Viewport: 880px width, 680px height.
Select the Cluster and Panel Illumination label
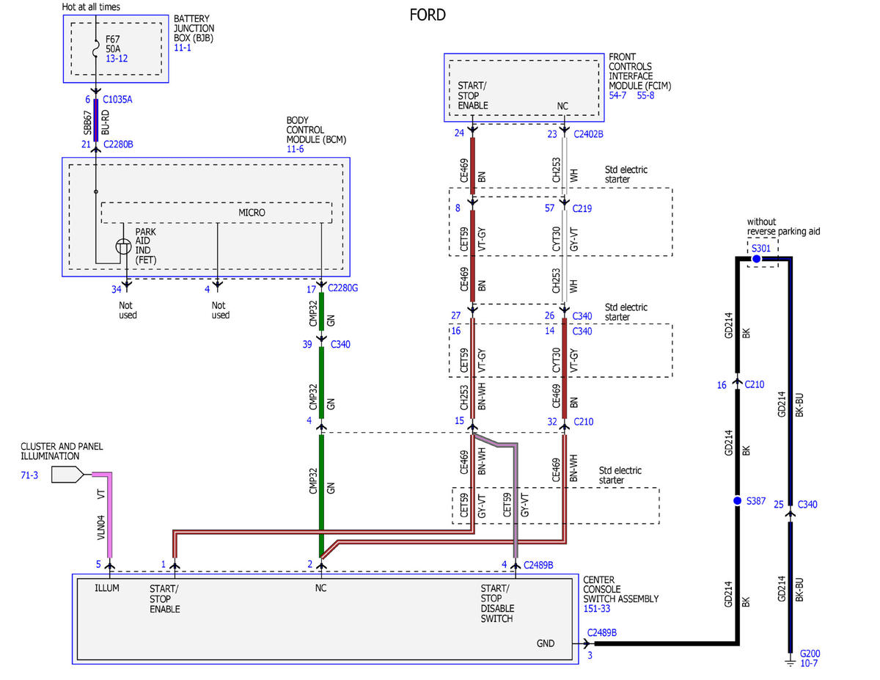click(x=62, y=451)
